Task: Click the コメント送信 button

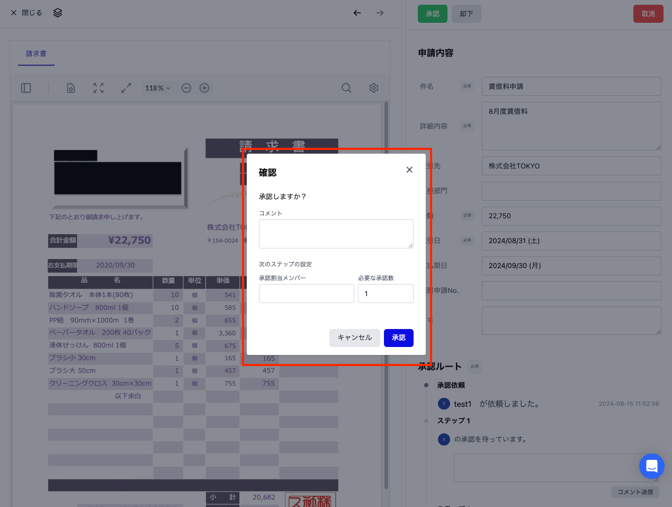Action: [635, 492]
